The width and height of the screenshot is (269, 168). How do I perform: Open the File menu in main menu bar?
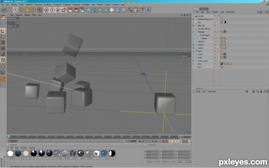coord(2,4)
